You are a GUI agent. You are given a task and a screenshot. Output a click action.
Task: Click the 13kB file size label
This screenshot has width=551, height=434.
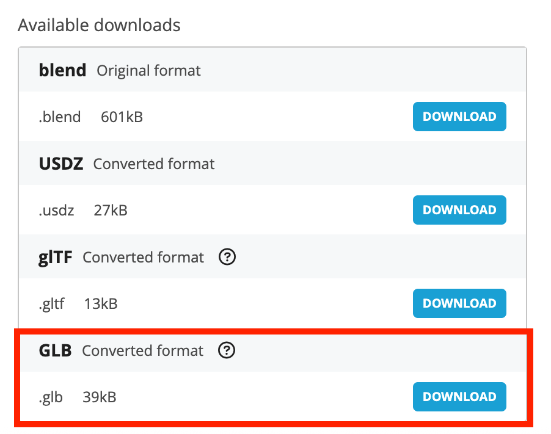[101, 304]
